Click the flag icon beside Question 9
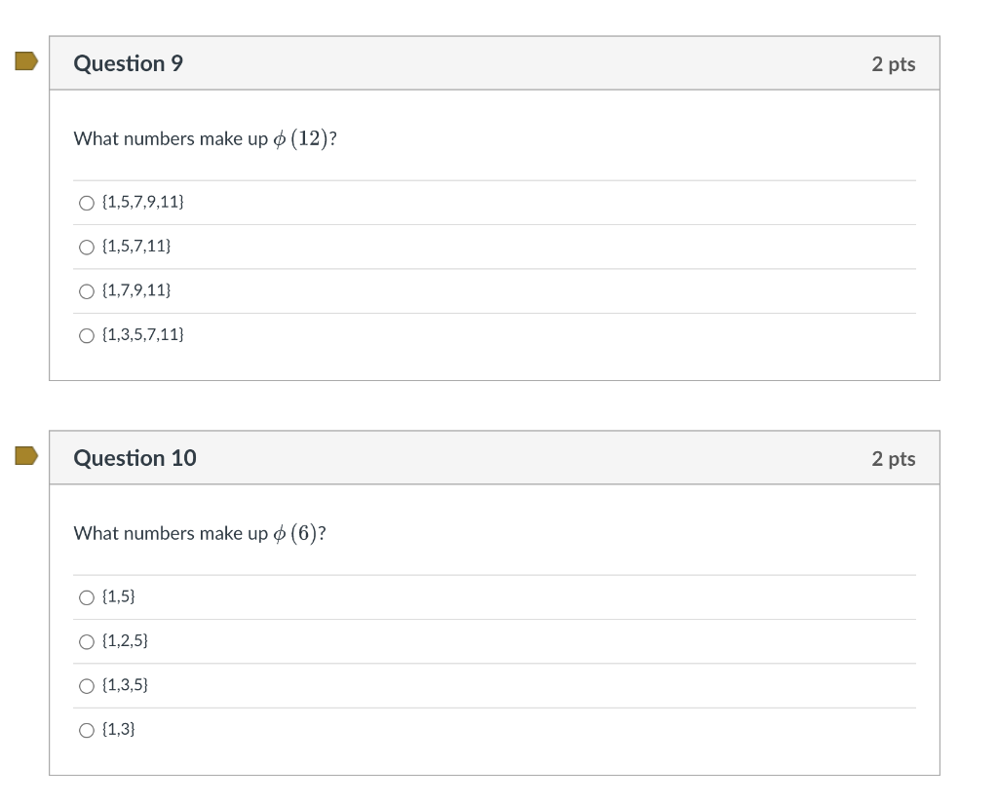Screen dimensions: 998x805 [26, 62]
